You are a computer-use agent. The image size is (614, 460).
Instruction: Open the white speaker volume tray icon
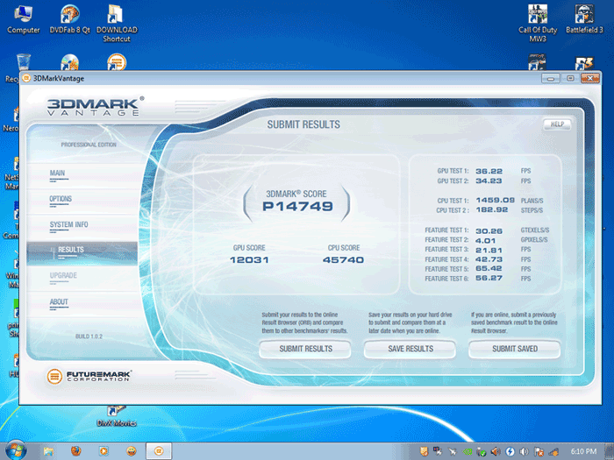point(525,452)
